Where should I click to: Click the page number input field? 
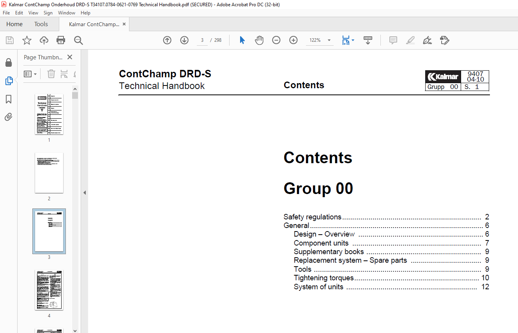coord(202,40)
